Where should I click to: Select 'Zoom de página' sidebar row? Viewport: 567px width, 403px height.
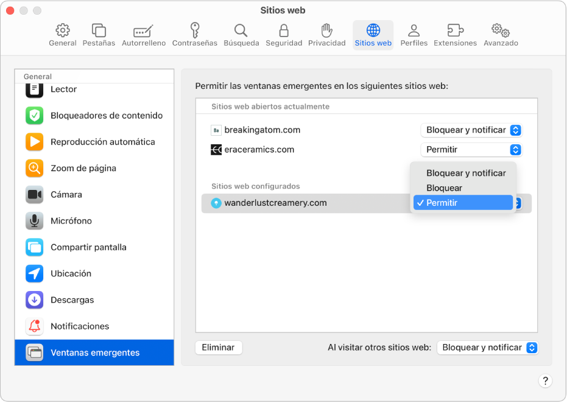tap(94, 169)
